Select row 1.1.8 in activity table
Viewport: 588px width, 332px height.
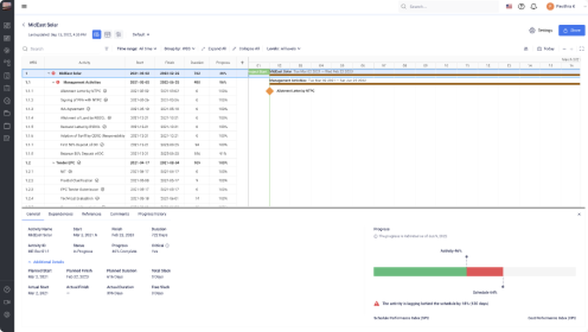(129, 154)
